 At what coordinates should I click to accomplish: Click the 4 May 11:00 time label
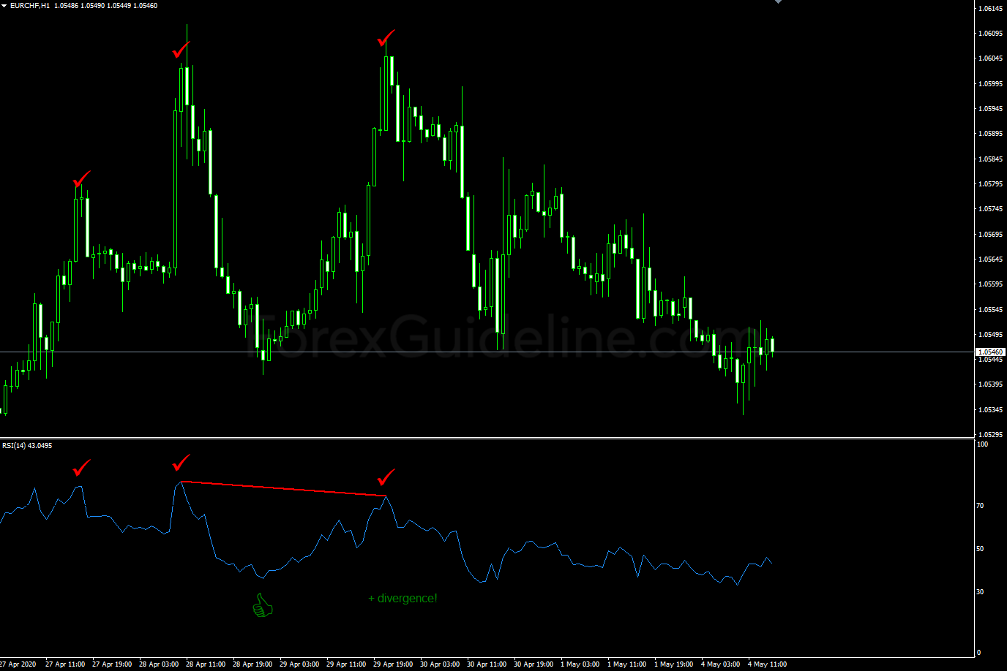click(x=768, y=664)
